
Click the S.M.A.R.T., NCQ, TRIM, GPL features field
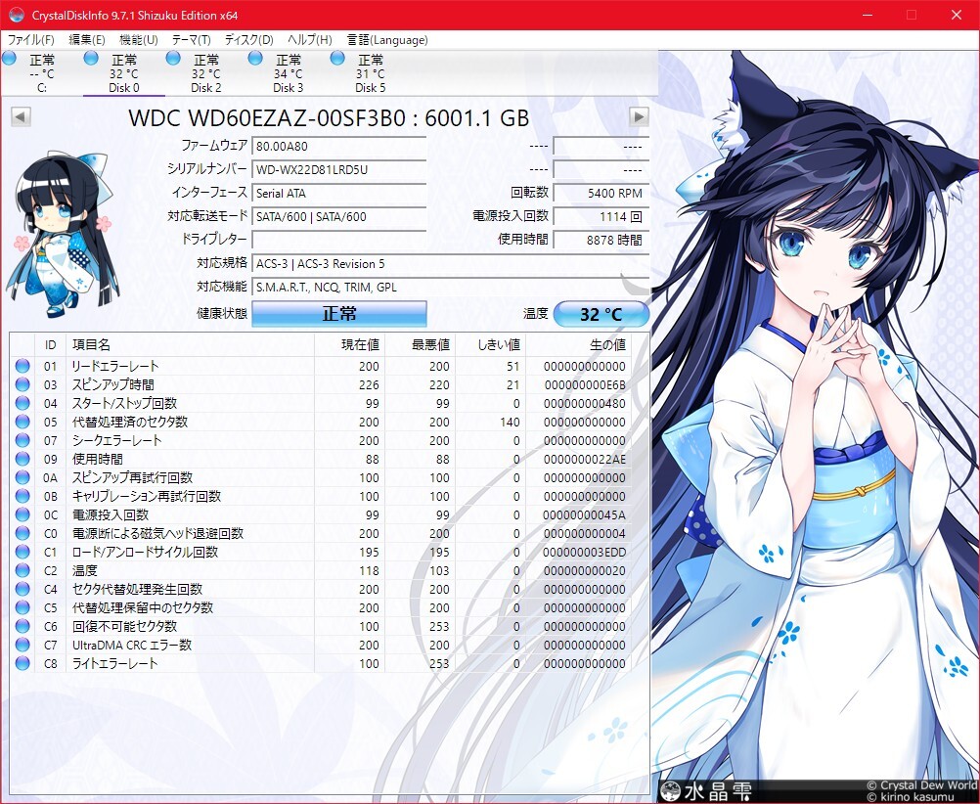click(x=451, y=287)
